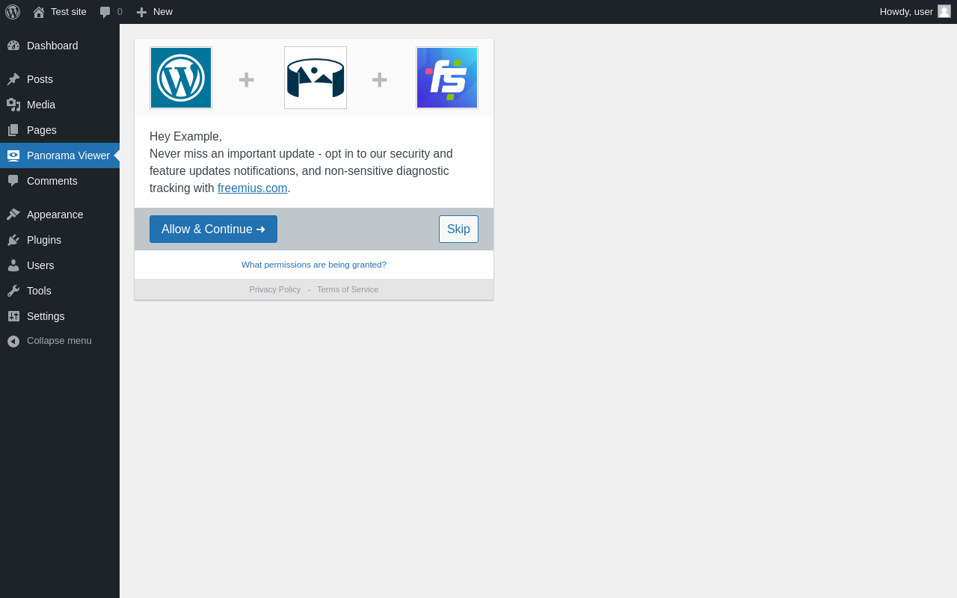Viewport: 957px width, 598px height.
Task: Click the Test site home icon
Action: click(x=39, y=12)
